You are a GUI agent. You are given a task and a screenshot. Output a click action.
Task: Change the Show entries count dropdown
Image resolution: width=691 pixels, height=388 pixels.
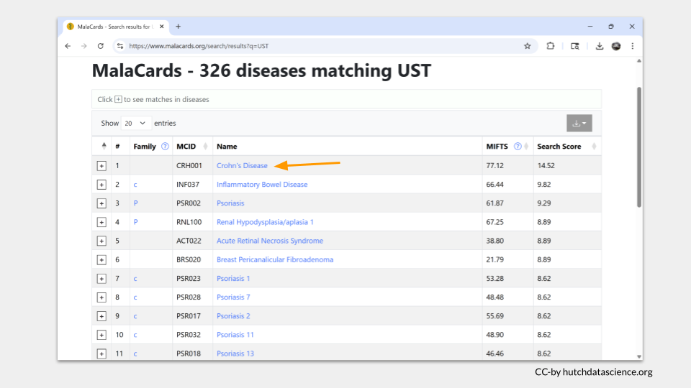click(x=135, y=123)
